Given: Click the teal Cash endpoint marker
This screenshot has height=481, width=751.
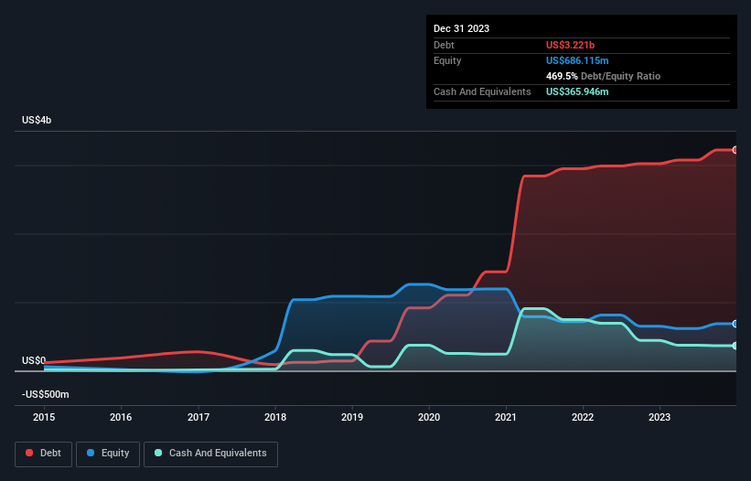Looking at the screenshot, I should (x=735, y=346).
